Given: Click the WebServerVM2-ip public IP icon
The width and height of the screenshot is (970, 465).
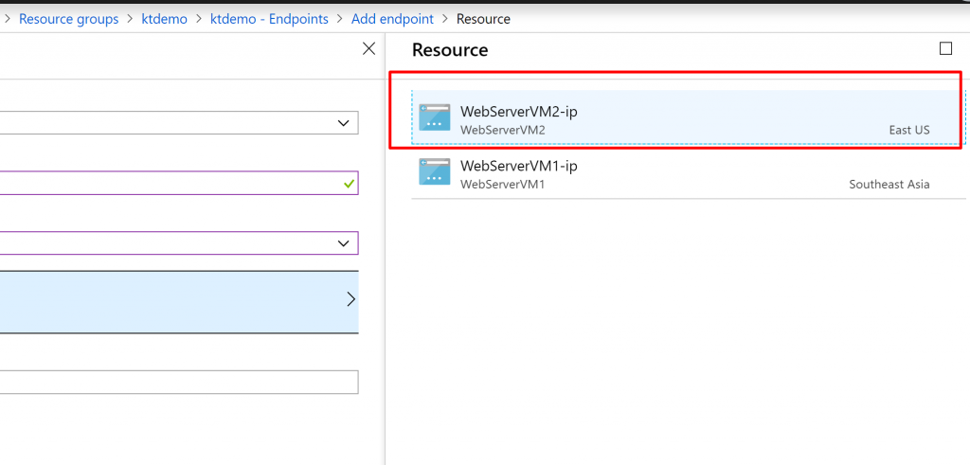Looking at the screenshot, I should [434, 116].
